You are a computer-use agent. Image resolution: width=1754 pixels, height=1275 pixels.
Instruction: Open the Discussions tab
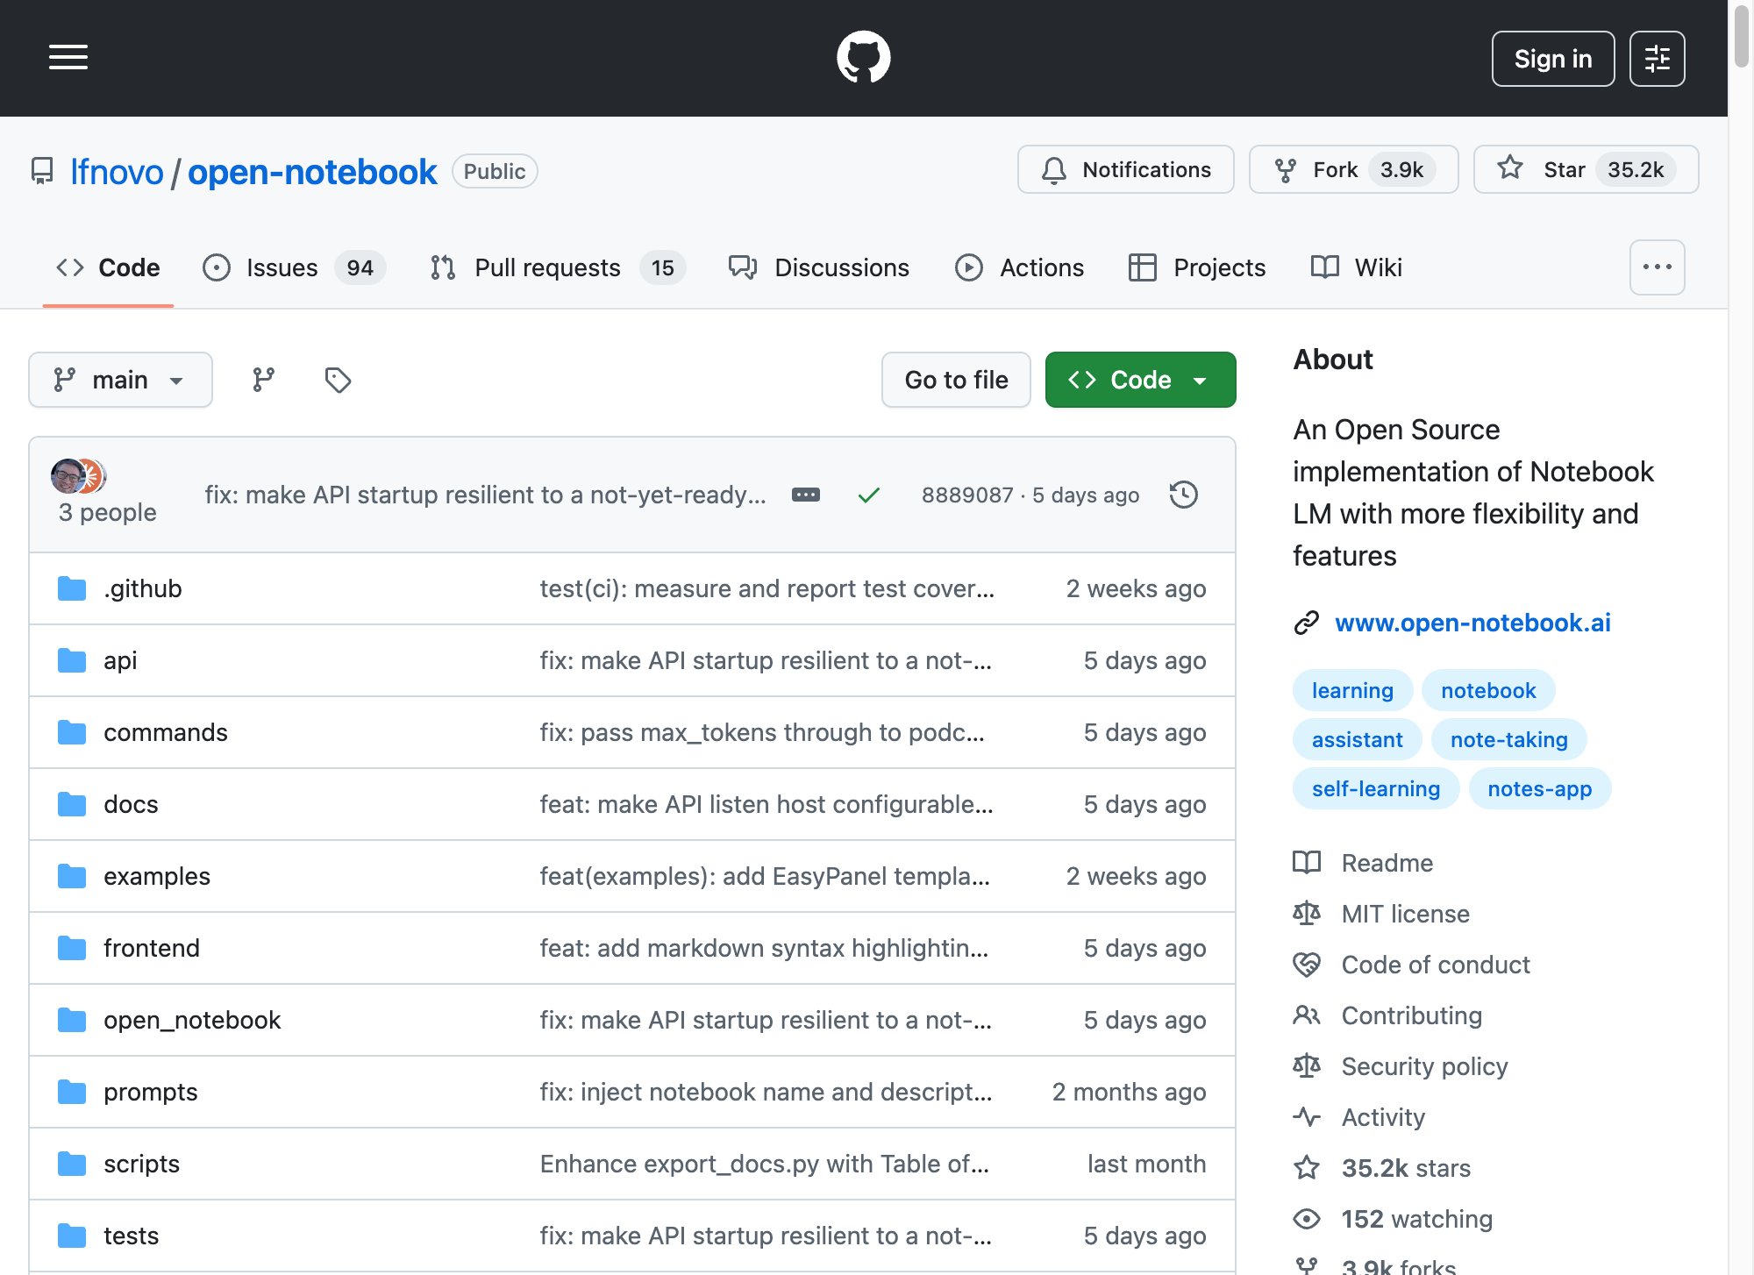coord(819,267)
